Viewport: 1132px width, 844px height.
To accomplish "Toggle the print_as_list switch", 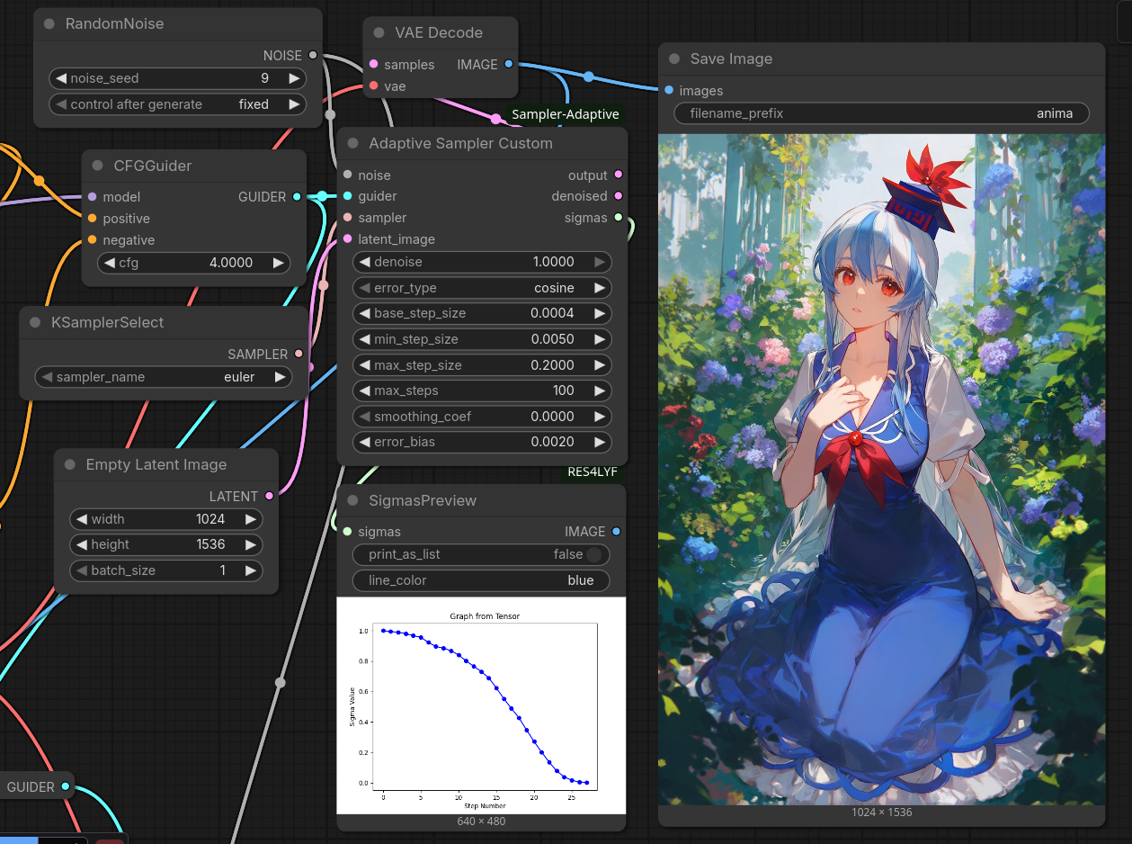I will point(593,554).
